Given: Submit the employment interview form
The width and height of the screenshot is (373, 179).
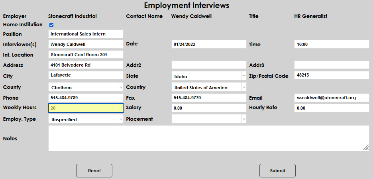Looking at the screenshot, I should 277,171.
